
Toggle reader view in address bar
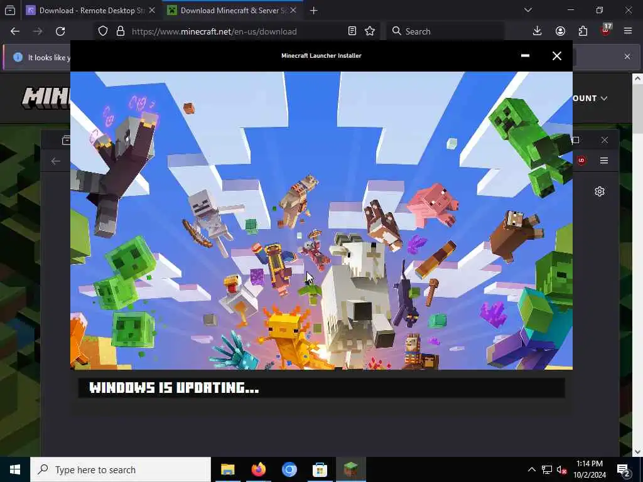coord(352,31)
